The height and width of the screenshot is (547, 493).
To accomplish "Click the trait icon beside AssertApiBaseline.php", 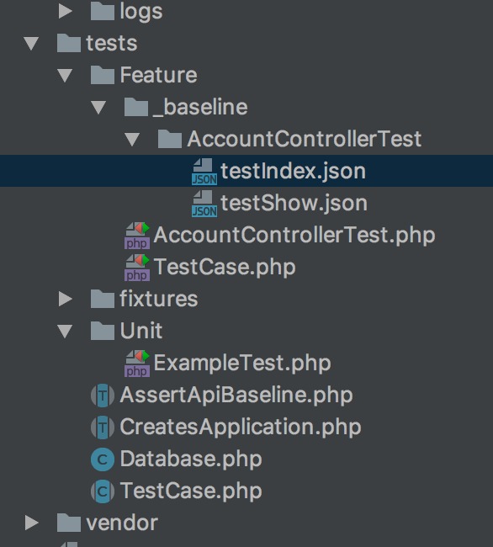I will (103, 396).
